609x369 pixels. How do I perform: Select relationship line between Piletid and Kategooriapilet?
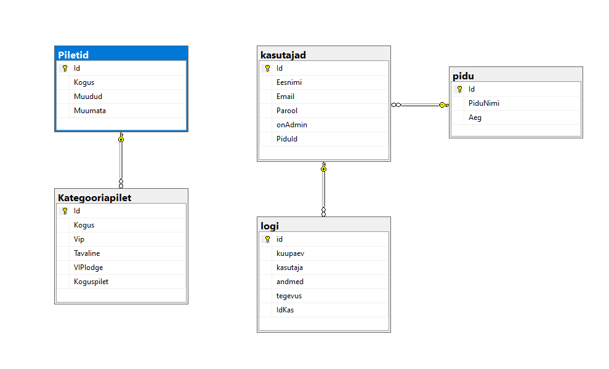pos(121,161)
